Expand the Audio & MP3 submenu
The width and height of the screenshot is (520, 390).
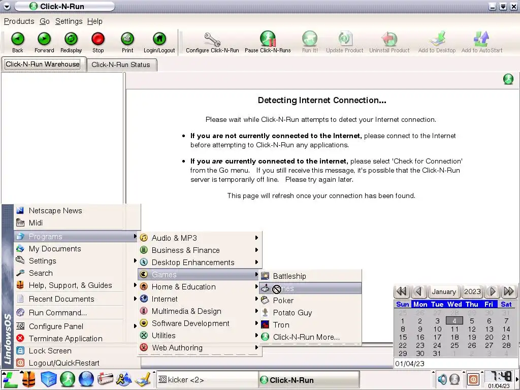pos(200,238)
